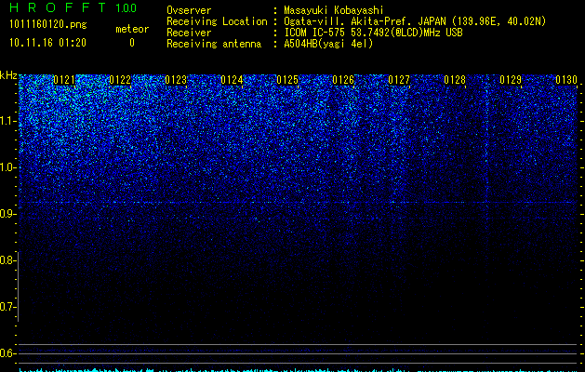Click the Receiving Location label
This screenshot has width=585, height=372.
217,21
